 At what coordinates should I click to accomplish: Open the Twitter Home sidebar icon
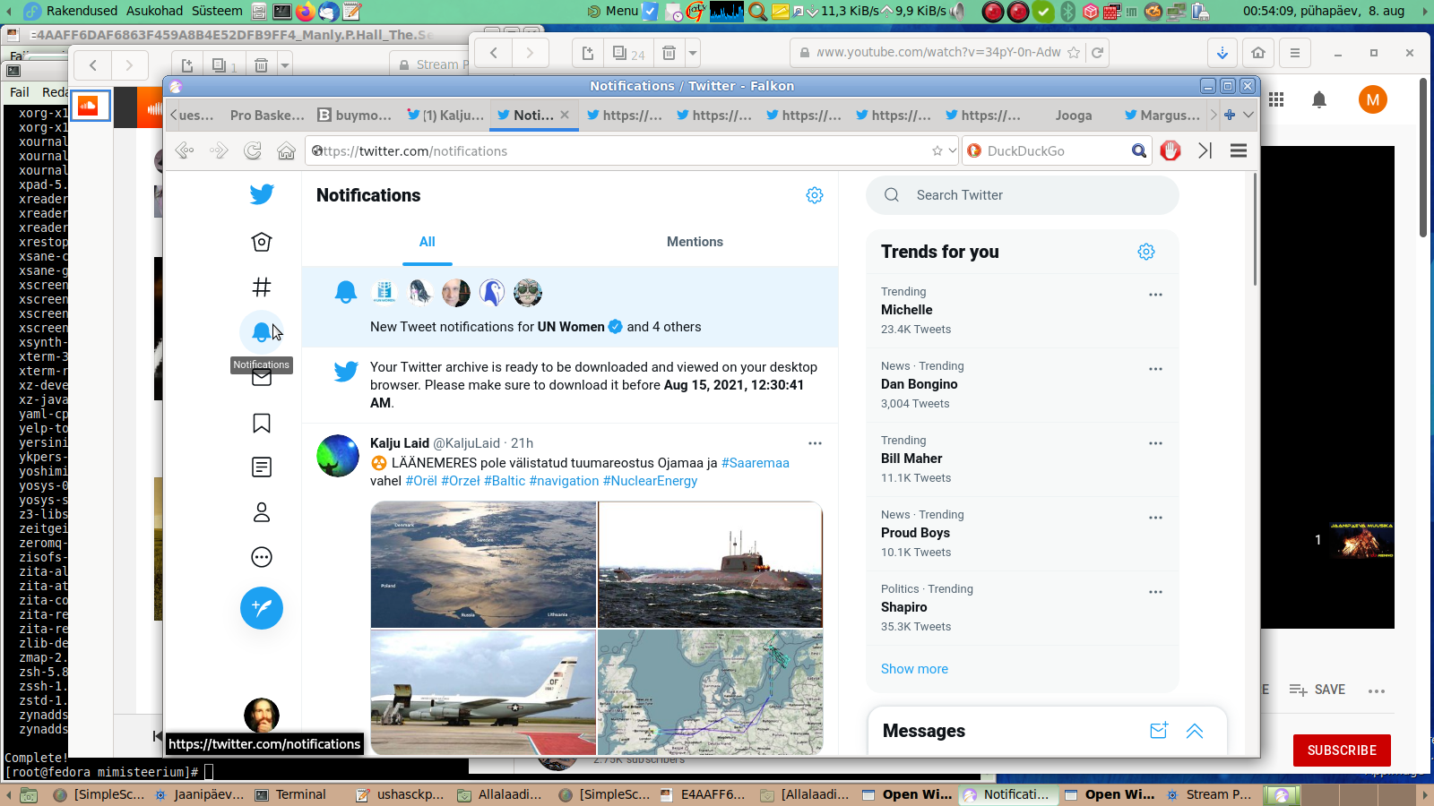point(262,242)
